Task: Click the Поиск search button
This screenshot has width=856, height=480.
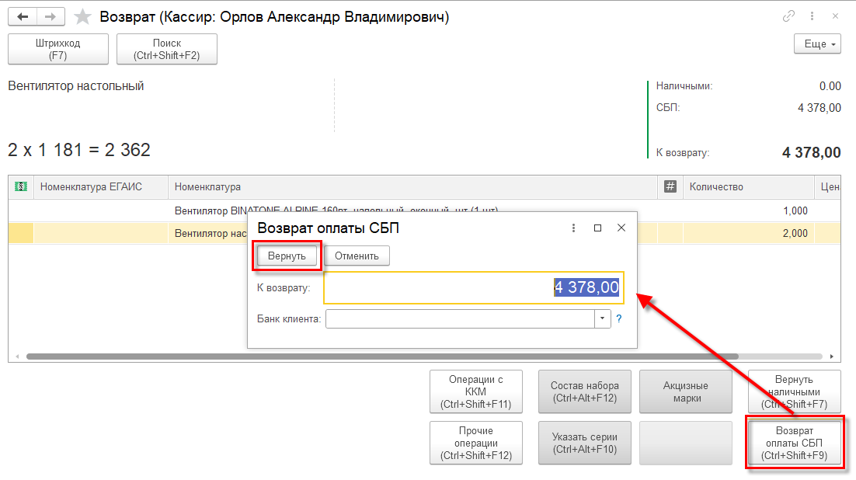Action: click(166, 49)
